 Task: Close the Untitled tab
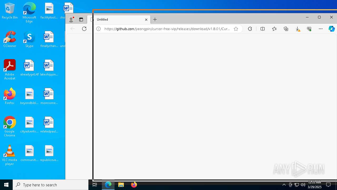(x=146, y=20)
